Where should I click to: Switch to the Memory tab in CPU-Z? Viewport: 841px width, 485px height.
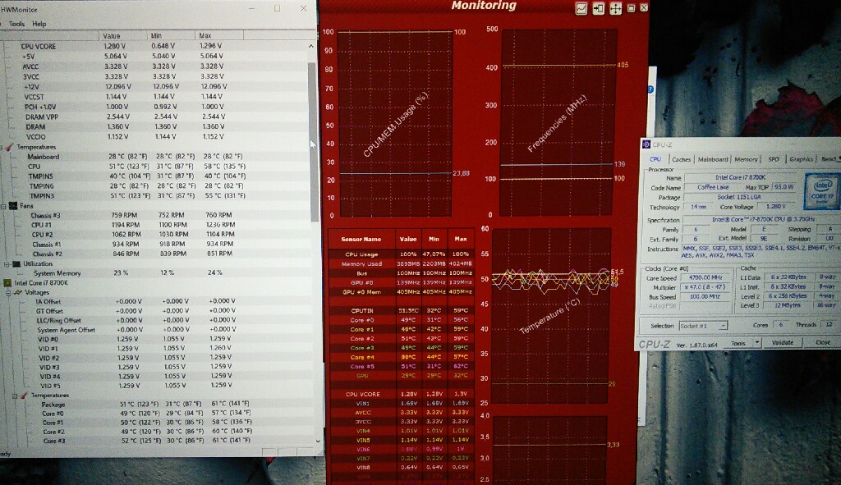click(746, 160)
